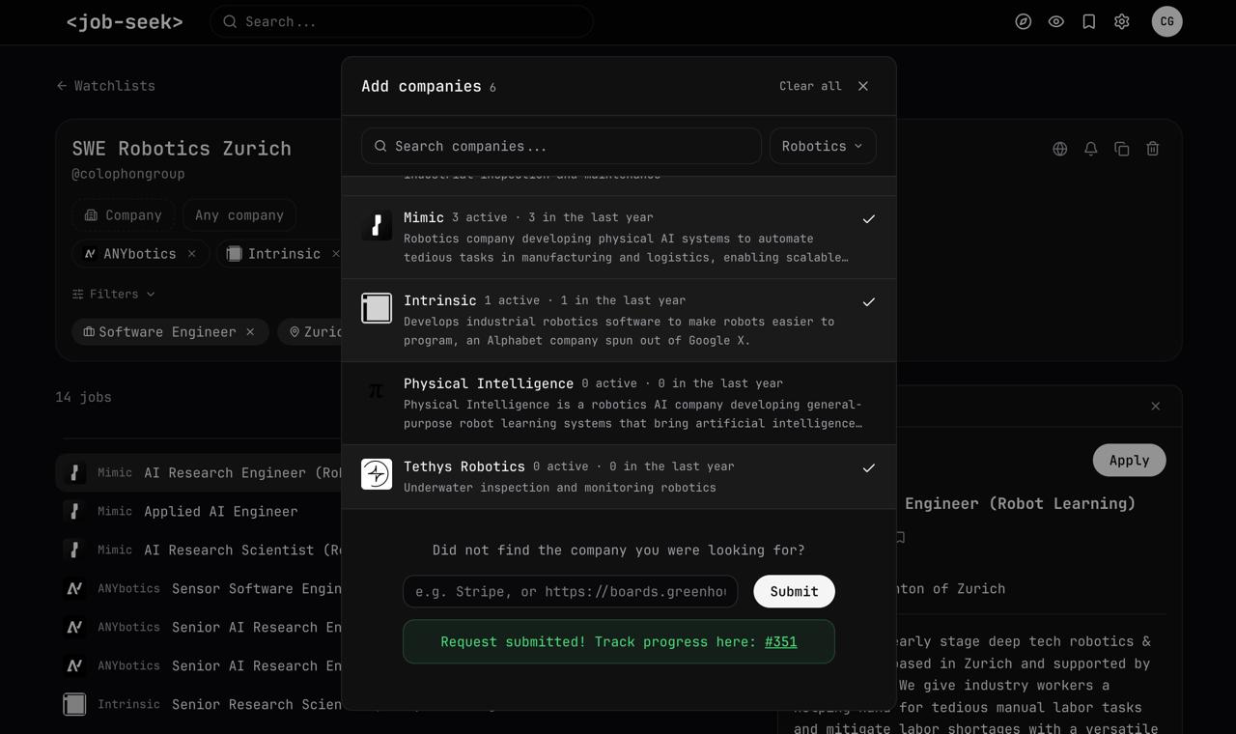Select the Physical Intelligence company row
The width and height of the screenshot is (1236, 734).
click(619, 404)
